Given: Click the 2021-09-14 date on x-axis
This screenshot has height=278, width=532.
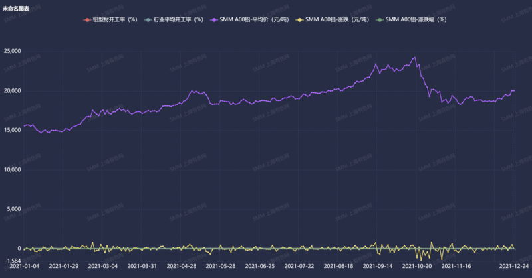Looking at the screenshot, I should [x=376, y=265].
